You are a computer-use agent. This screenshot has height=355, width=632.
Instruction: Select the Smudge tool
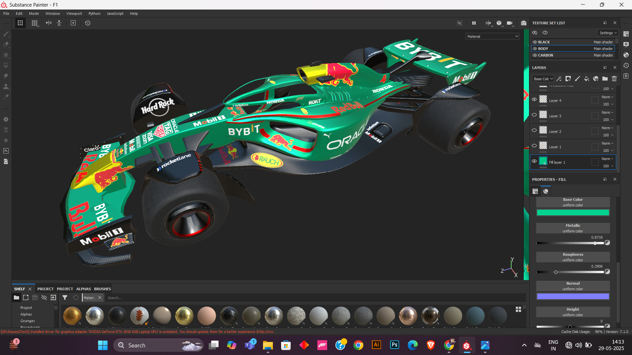click(x=6, y=76)
